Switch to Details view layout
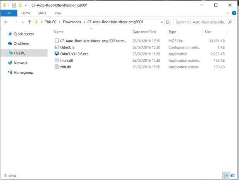The image size is (239, 180). click(226, 175)
